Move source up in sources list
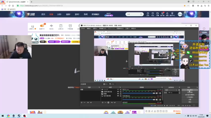The image size is (211, 118). (112, 103)
